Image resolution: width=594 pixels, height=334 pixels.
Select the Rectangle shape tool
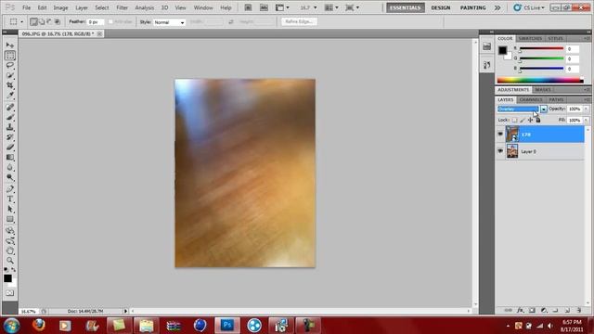point(10,219)
